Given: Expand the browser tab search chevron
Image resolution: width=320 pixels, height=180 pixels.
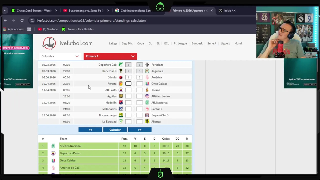Looking at the screenshot, I should click(4, 10).
